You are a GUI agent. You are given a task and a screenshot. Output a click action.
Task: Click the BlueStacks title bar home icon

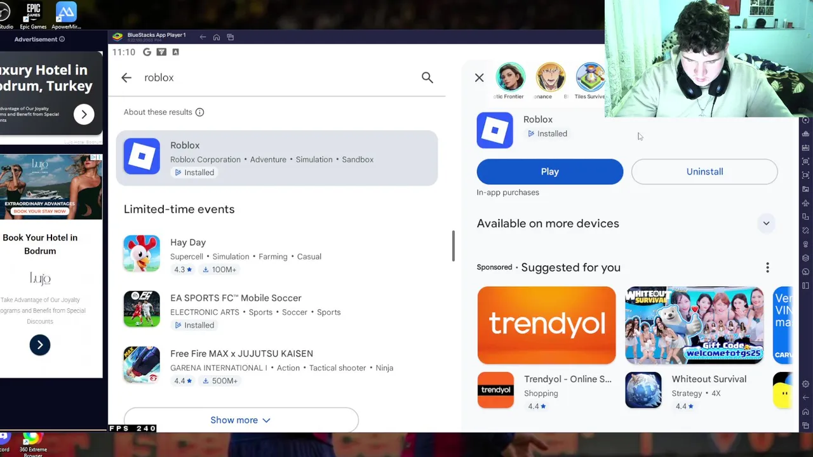pyautogui.click(x=217, y=37)
